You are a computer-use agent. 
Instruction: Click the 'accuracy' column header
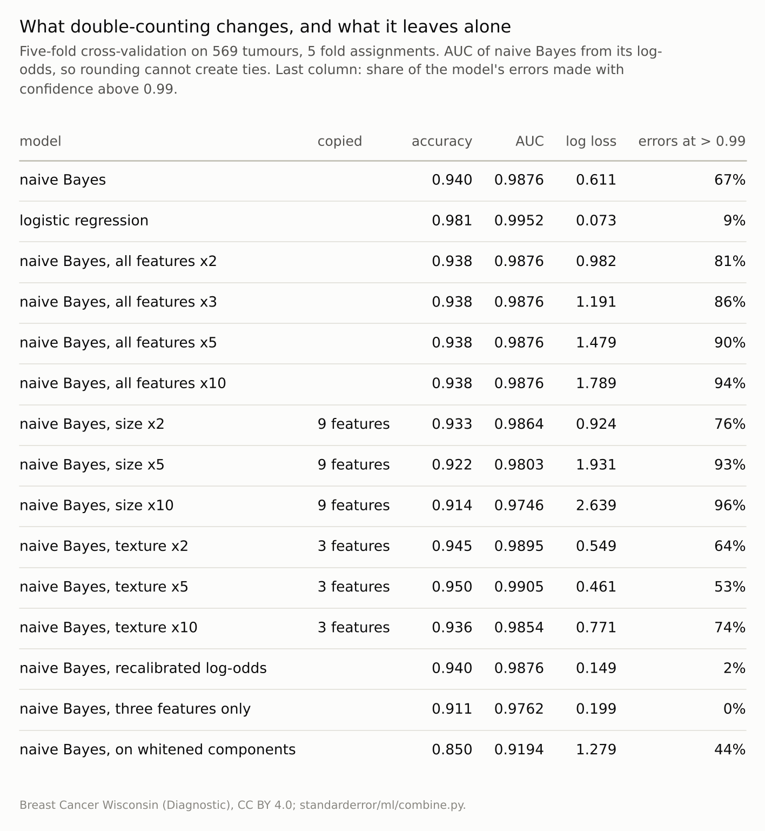click(442, 141)
